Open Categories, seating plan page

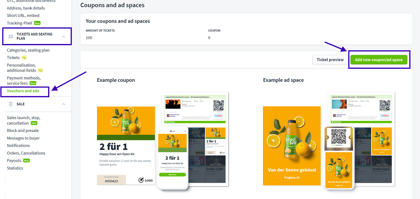click(28, 50)
